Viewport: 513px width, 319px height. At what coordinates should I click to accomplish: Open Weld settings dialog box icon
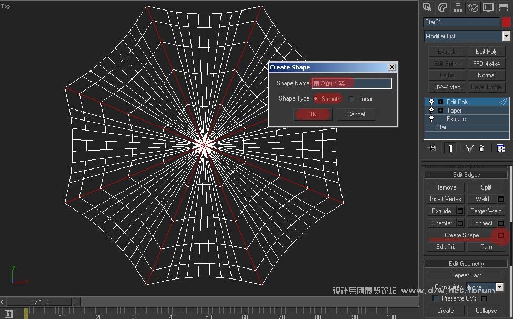click(500, 199)
